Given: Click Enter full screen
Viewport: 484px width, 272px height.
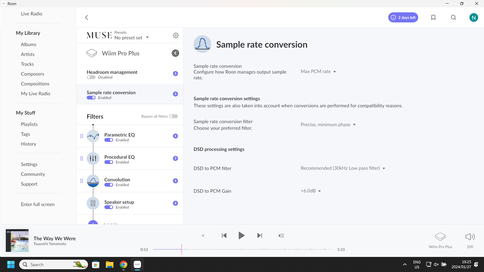Looking at the screenshot, I should (x=38, y=204).
